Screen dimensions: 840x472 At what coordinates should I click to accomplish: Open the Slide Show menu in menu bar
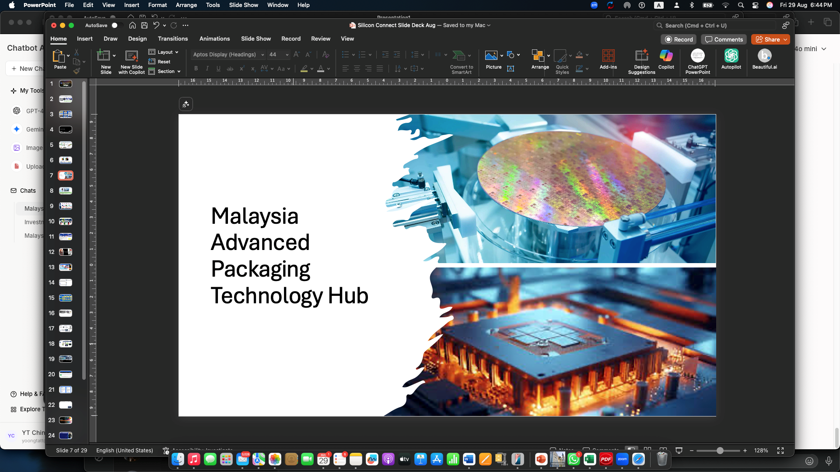tap(243, 5)
